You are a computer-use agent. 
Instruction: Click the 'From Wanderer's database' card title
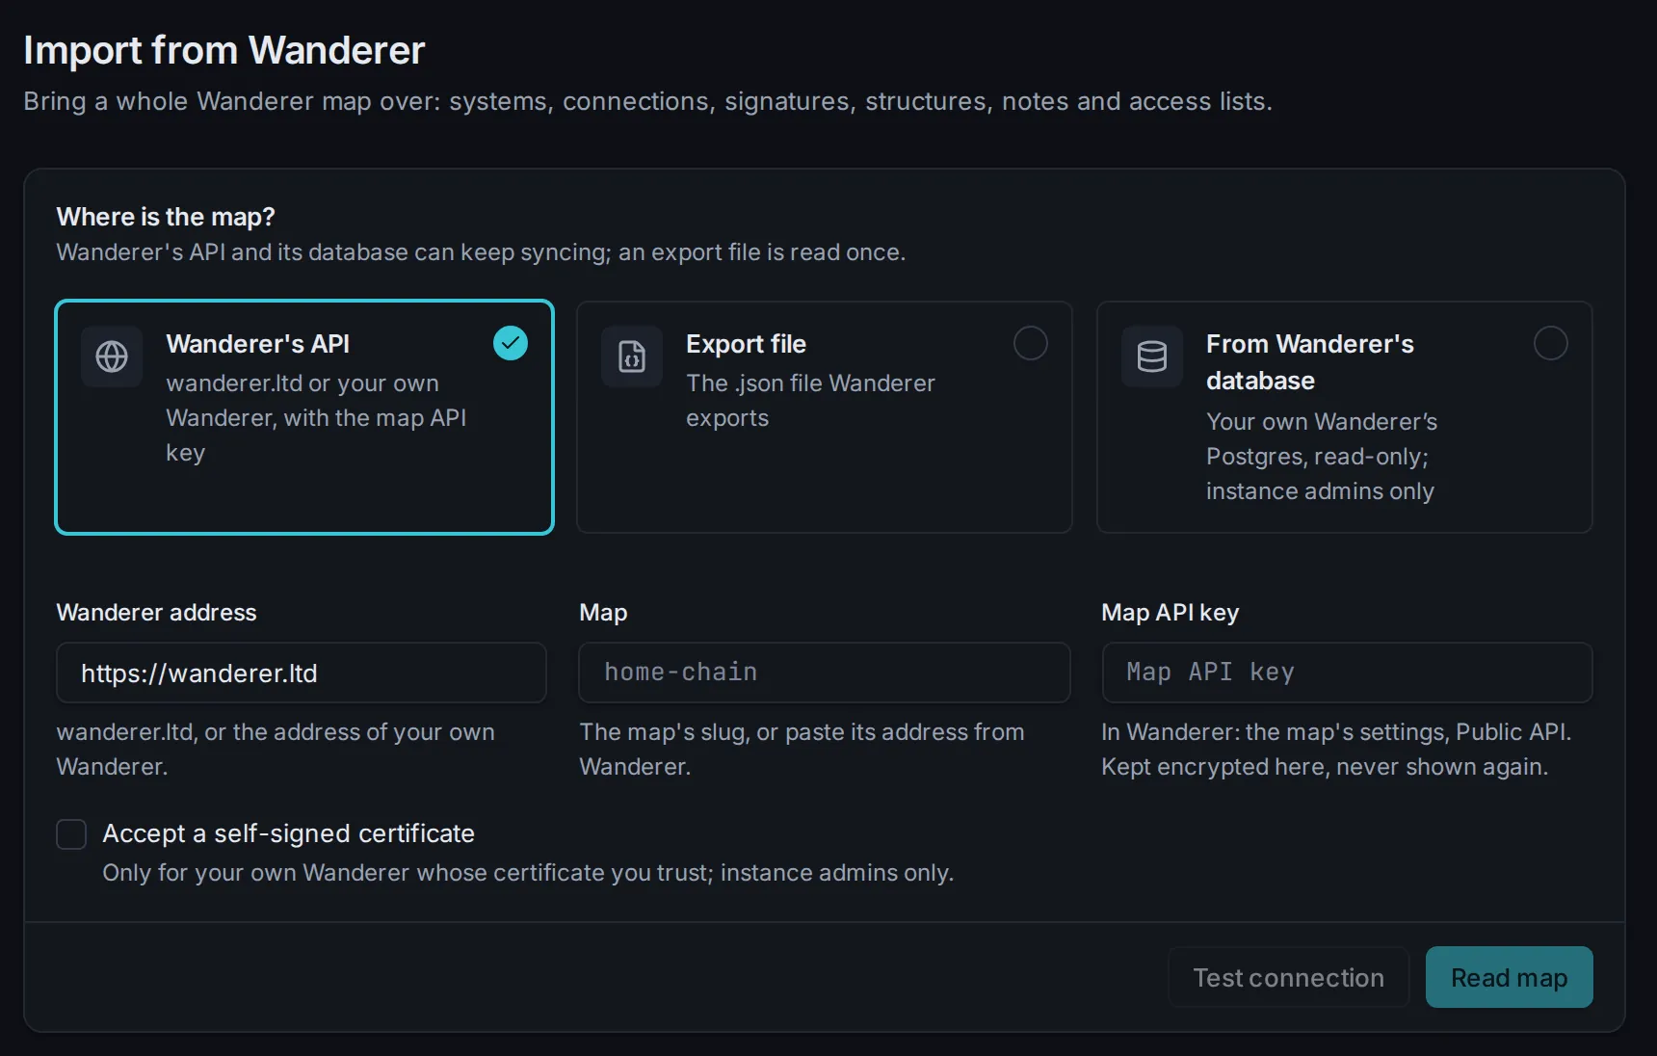pyautogui.click(x=1310, y=362)
